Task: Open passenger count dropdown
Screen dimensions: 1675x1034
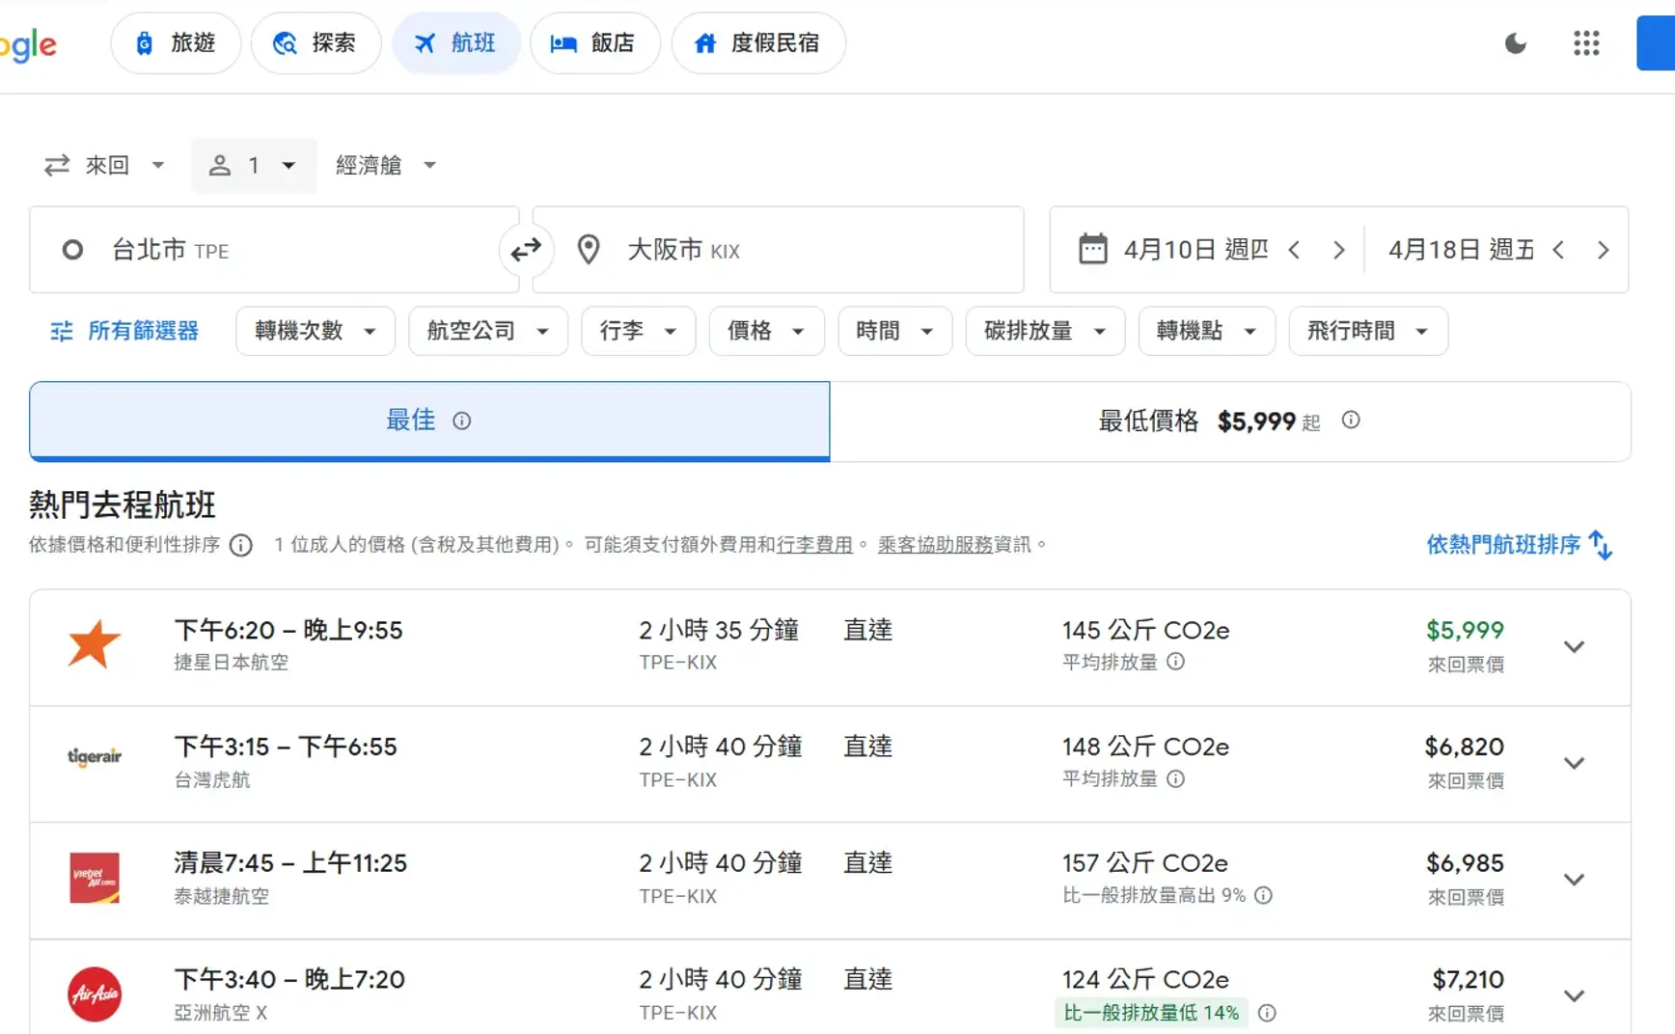Action: [254, 166]
